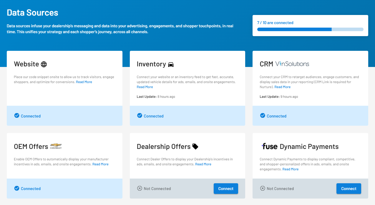Click the Chevrolet logo beside OEM Offers
The width and height of the screenshot is (375, 205).
(56, 146)
